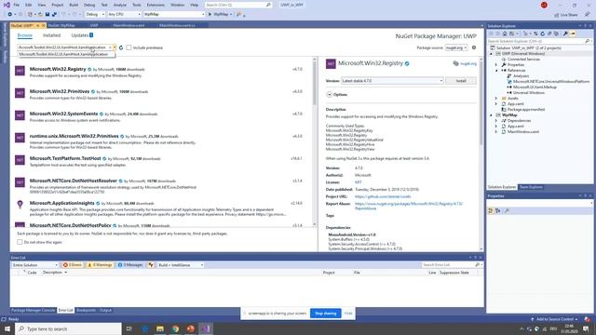The width and height of the screenshot is (596, 335).
Task: Click the Microsoft.TestPlatform.TestHost package icon
Action: coord(20,160)
